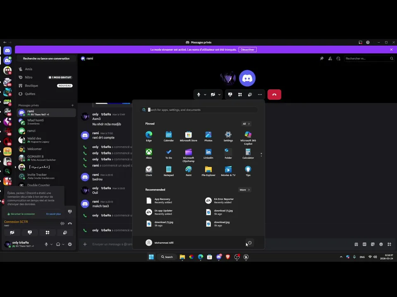Viewport: 397px width, 297px height.
Task: Turn on camera in call controls
Action: (x=213, y=94)
